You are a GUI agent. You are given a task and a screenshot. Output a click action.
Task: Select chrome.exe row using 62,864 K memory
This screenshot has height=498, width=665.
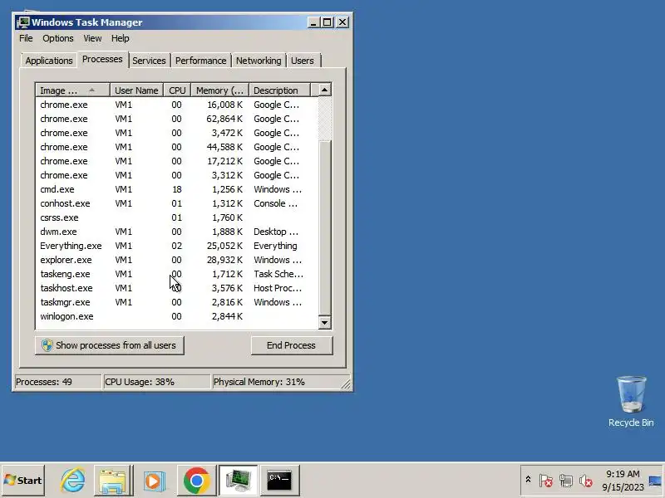176,119
